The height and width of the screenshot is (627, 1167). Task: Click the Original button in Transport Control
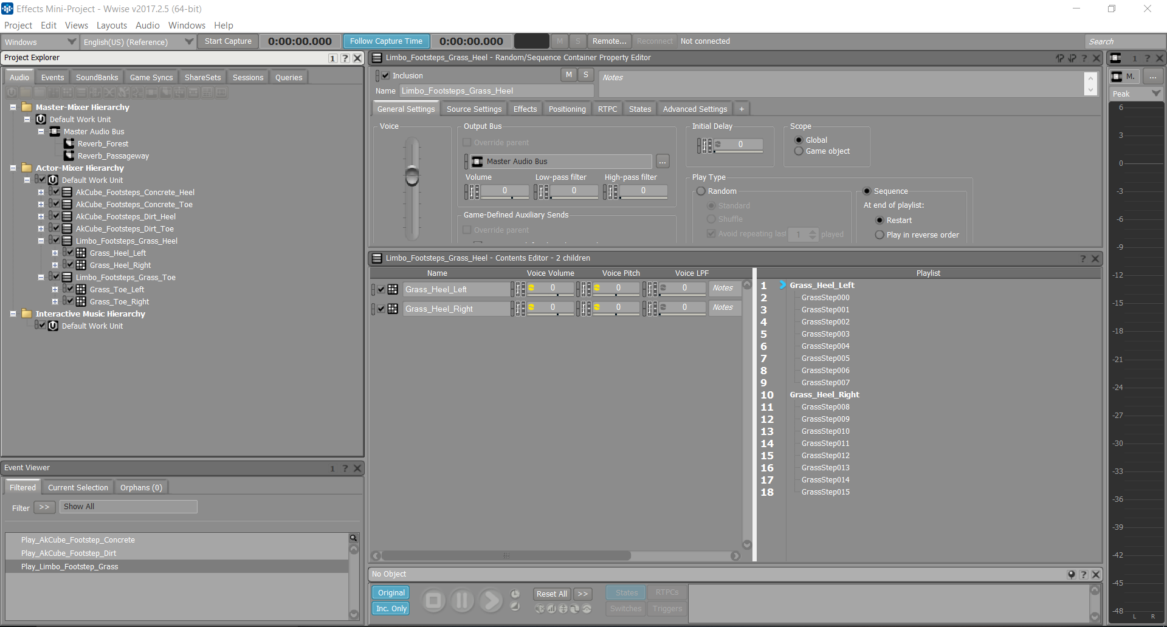pyautogui.click(x=391, y=592)
